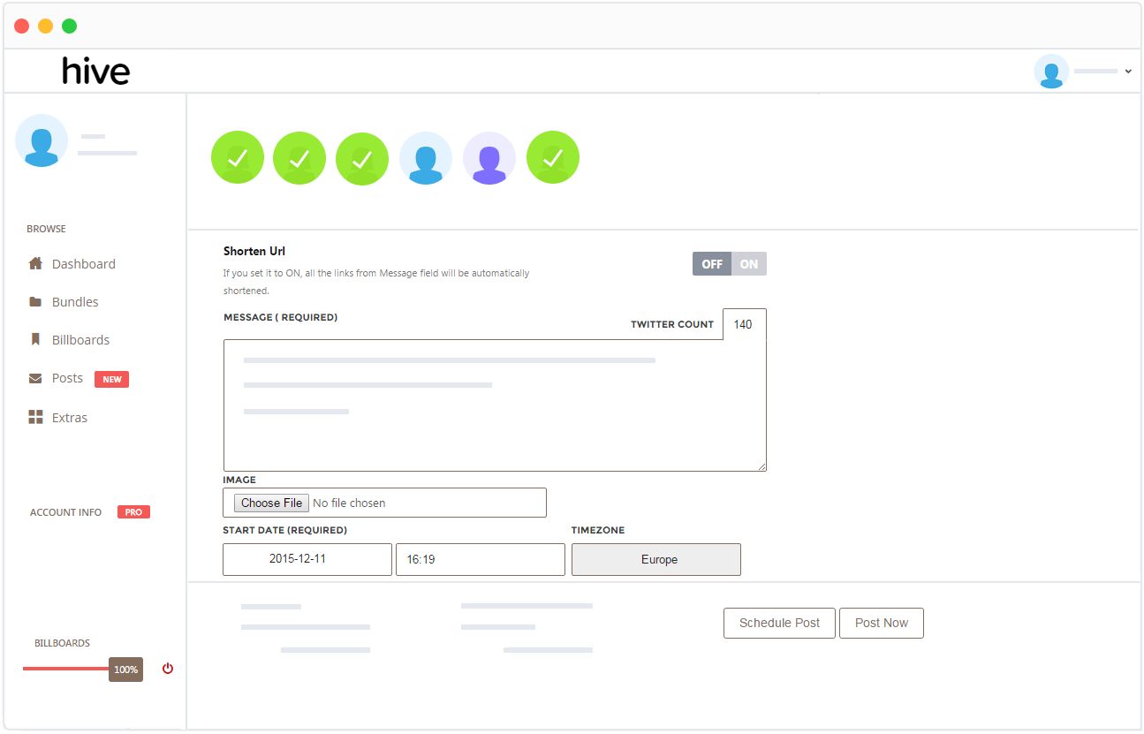Adjust the Billboards slider at 100%

pos(125,670)
